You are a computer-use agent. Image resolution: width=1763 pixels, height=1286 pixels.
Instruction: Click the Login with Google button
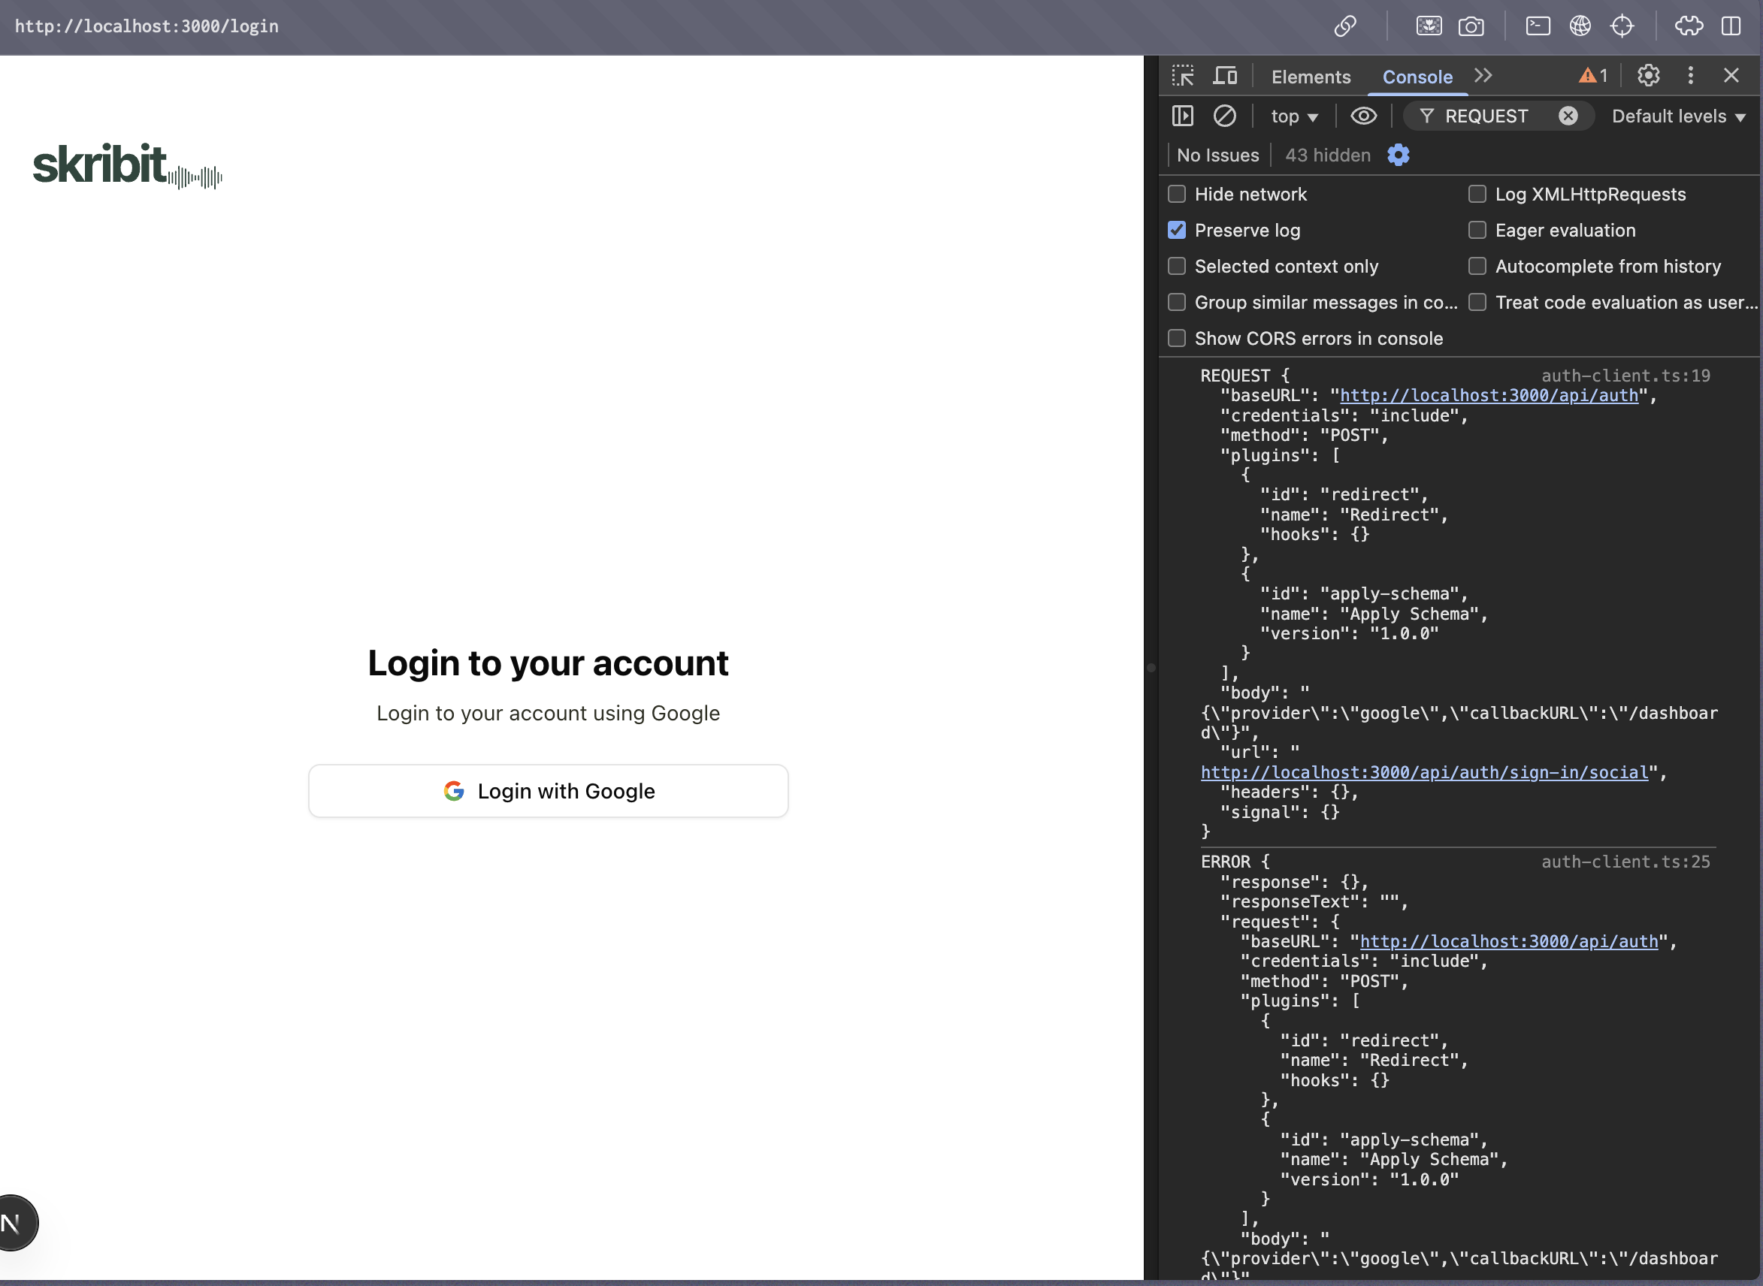click(x=548, y=791)
